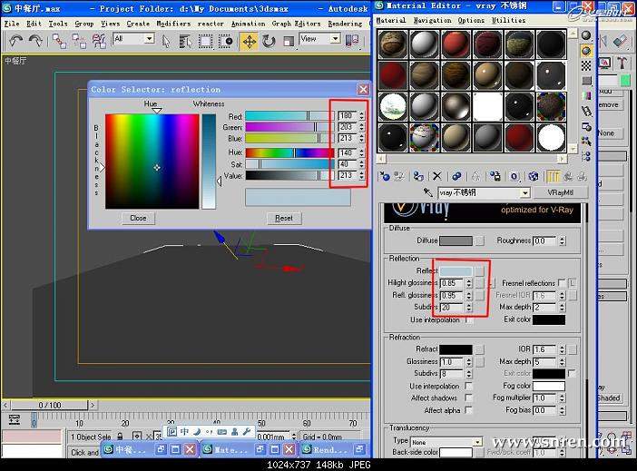The image size is (637, 471).
Task: Toggle Use interpolation under Reflection
Action: (x=468, y=320)
